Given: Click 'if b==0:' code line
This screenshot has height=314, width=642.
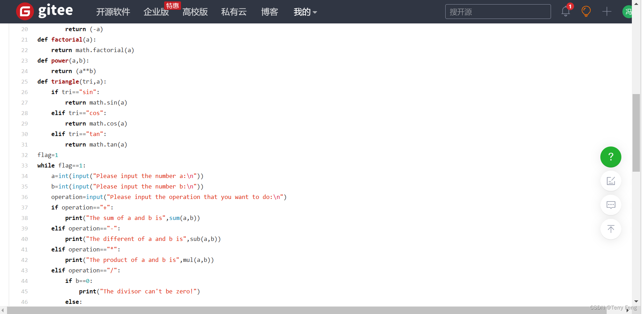Looking at the screenshot, I should click(x=79, y=281).
